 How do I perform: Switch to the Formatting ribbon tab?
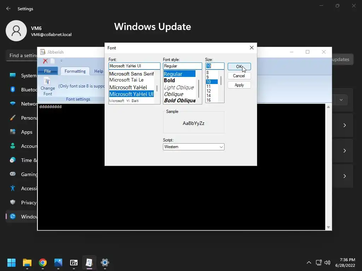pyautogui.click(x=75, y=71)
